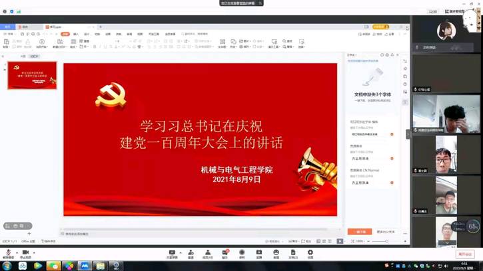This screenshot has width=483, height=271.
Task: Open Design ribbon tab
Action: (x=87, y=34)
